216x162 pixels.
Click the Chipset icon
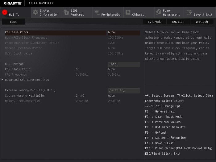pos(128,12)
